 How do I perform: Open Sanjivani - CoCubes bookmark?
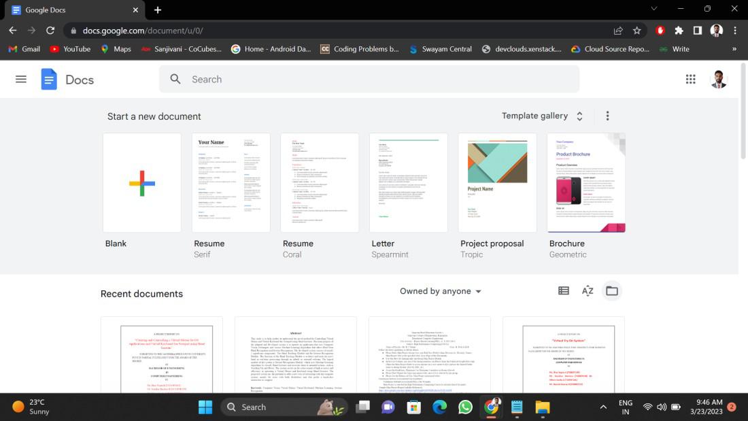click(x=182, y=49)
